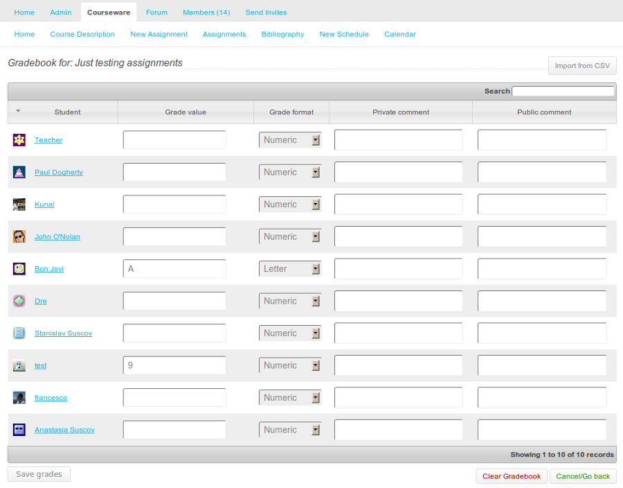Screen dimensions: 623x488
Task: Open Paul Dogherty profile link
Action: pyautogui.click(x=59, y=172)
